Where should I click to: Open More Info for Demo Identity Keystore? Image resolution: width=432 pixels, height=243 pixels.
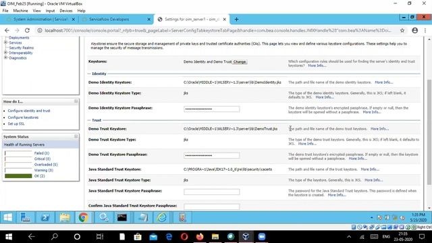pyautogui.click(x=384, y=82)
